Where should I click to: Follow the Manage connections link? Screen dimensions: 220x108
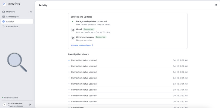(82, 45)
